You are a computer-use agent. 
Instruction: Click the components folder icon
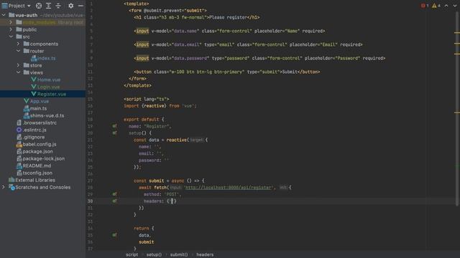(26, 44)
